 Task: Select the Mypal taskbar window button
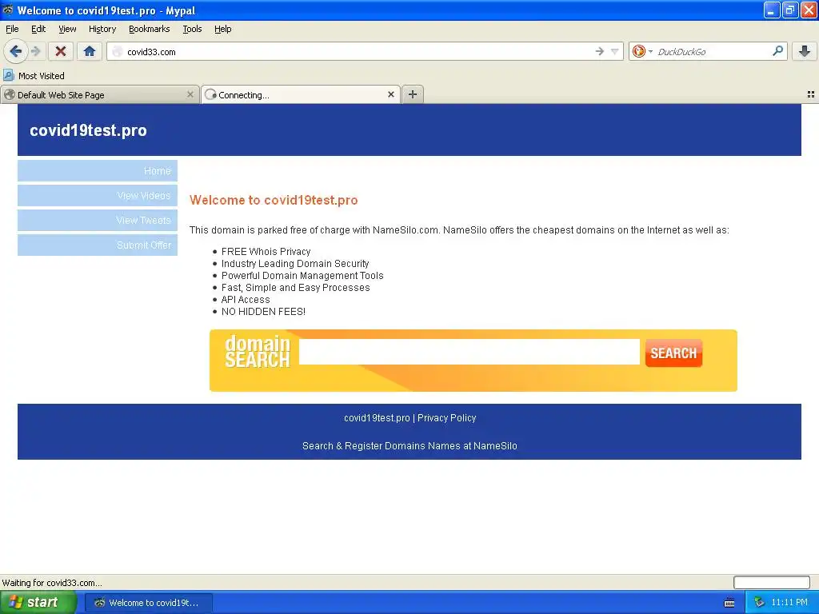coord(148,603)
